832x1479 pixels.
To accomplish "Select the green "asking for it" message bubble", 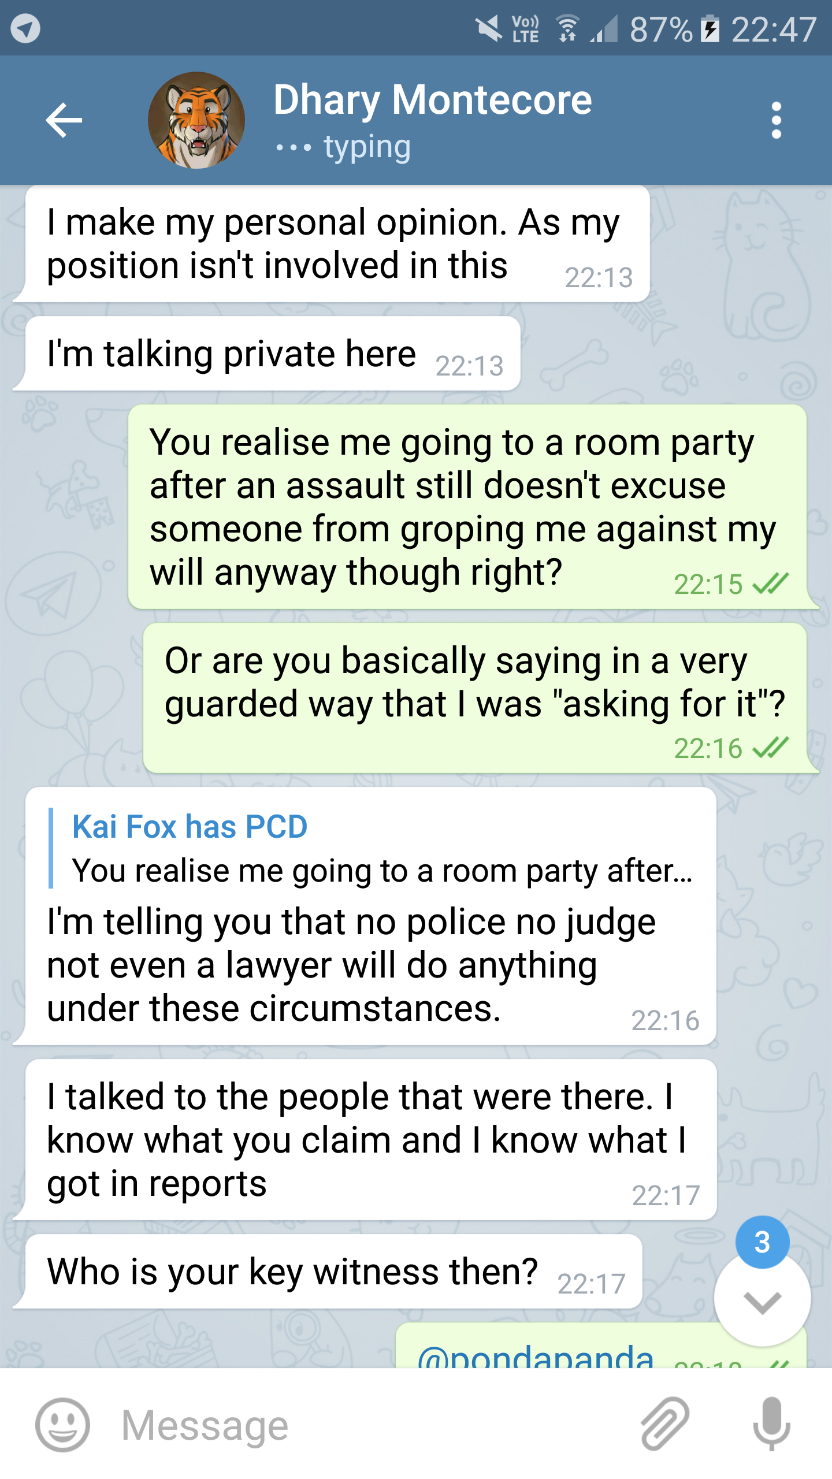I will click(x=474, y=698).
